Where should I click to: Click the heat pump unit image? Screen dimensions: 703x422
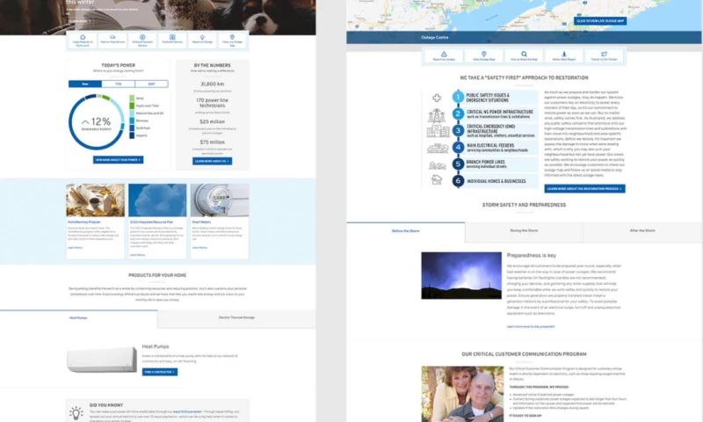[102, 360]
